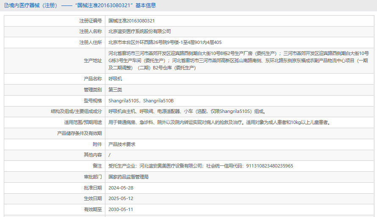Select the registrant name 北京谊安医疗系统股份有限公司
377x217 pixels.
[x=140, y=31]
